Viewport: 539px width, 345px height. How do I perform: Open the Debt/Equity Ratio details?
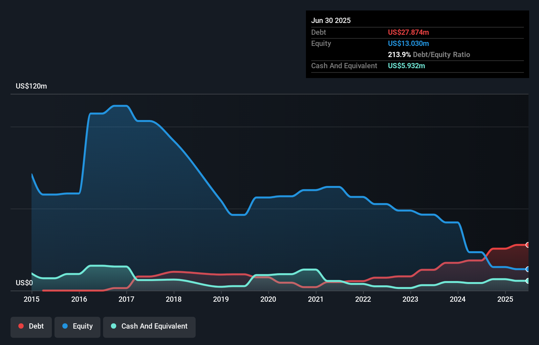[x=429, y=54]
